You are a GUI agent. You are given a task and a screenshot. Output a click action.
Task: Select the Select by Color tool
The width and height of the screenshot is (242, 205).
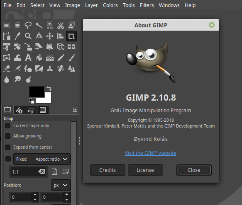(x=50, y=25)
